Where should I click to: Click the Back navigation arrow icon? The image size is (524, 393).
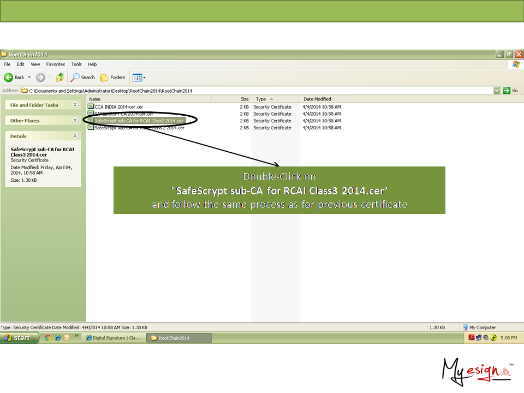(x=9, y=78)
